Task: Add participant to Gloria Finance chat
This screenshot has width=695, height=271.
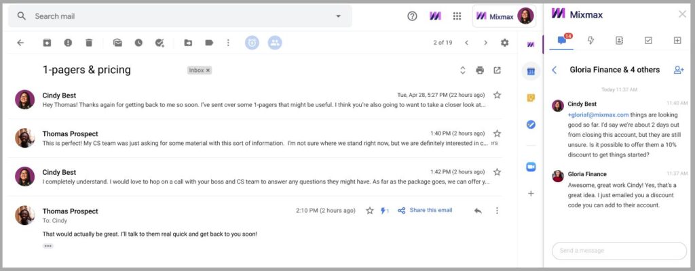Action: [x=679, y=70]
